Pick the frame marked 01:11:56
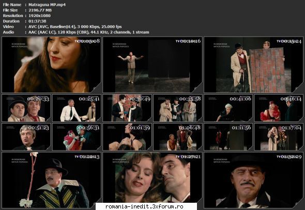The width and height of the screenshot is (305, 210). click(x=228, y=137)
